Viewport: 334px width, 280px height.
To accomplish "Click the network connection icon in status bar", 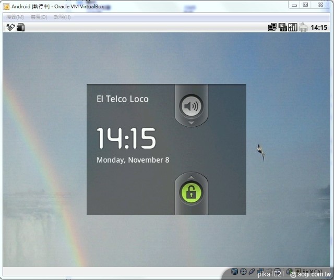I will [272, 27].
